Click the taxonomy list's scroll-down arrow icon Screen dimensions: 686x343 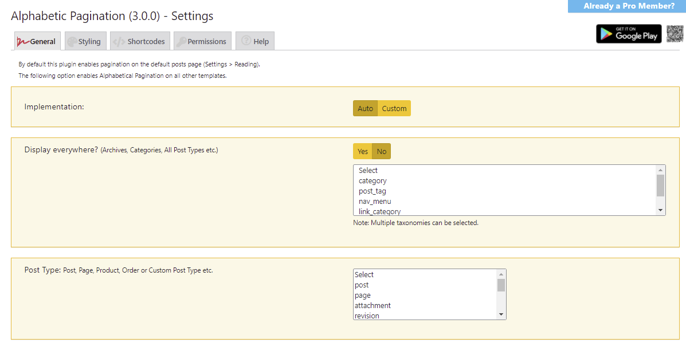click(x=660, y=211)
